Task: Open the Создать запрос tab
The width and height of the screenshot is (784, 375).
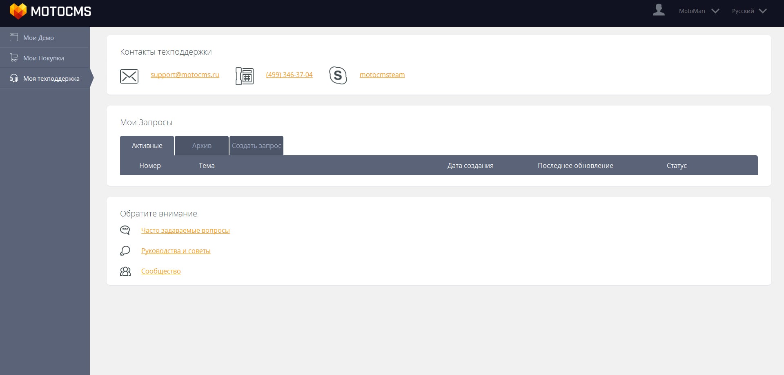Action: point(256,146)
